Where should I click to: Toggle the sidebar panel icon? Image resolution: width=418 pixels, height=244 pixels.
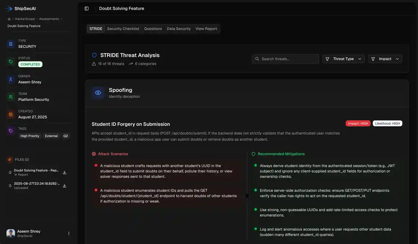(87, 8)
